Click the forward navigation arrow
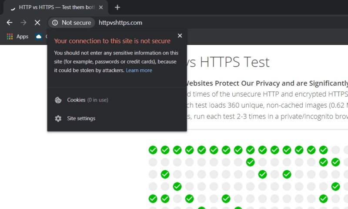The image size is (348, 209). pos(23,23)
